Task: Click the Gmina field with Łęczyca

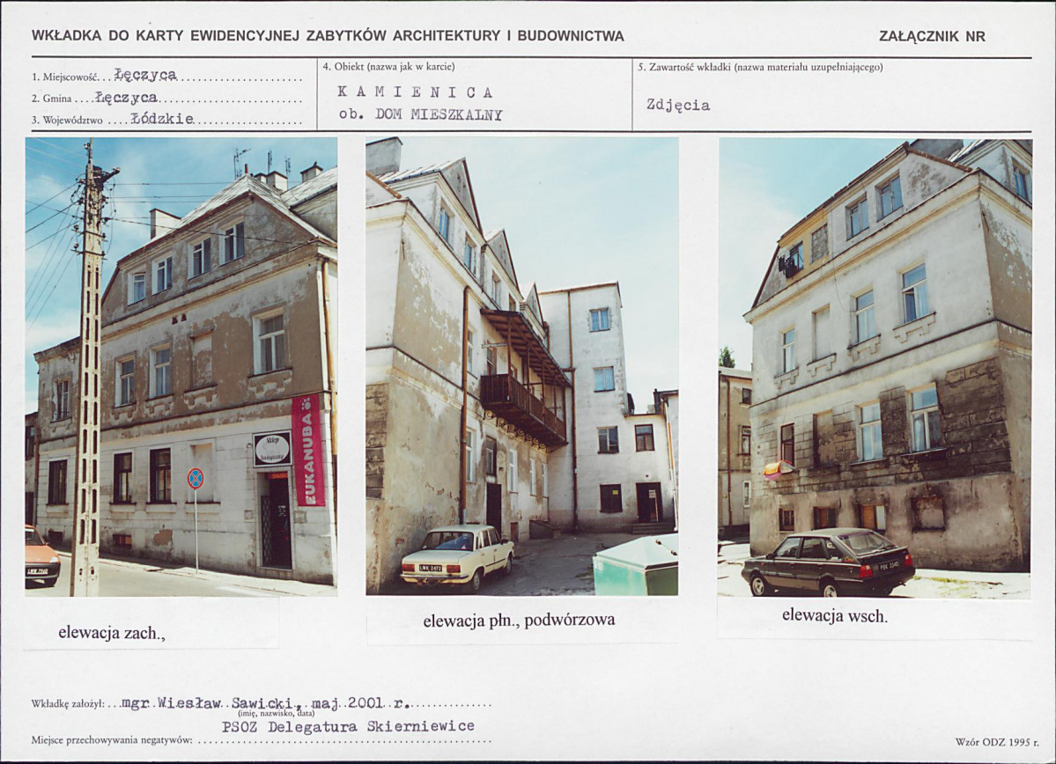Action: pyautogui.click(x=166, y=99)
